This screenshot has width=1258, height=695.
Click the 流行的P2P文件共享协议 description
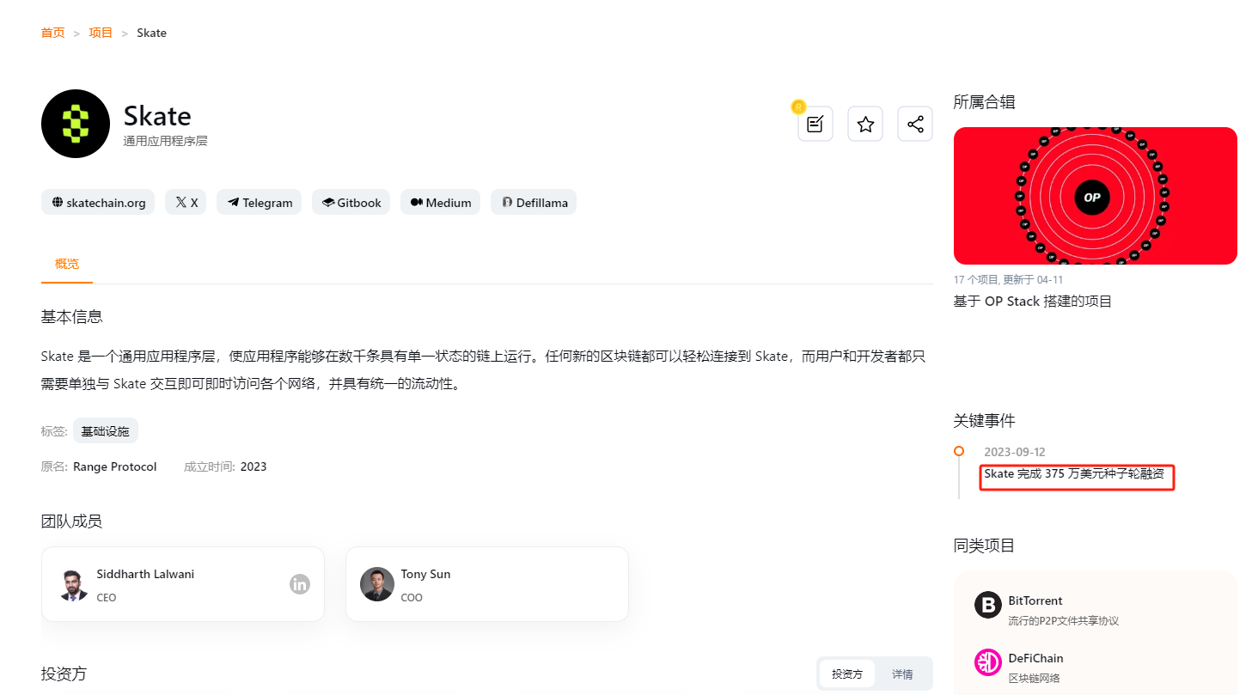[x=1064, y=620]
